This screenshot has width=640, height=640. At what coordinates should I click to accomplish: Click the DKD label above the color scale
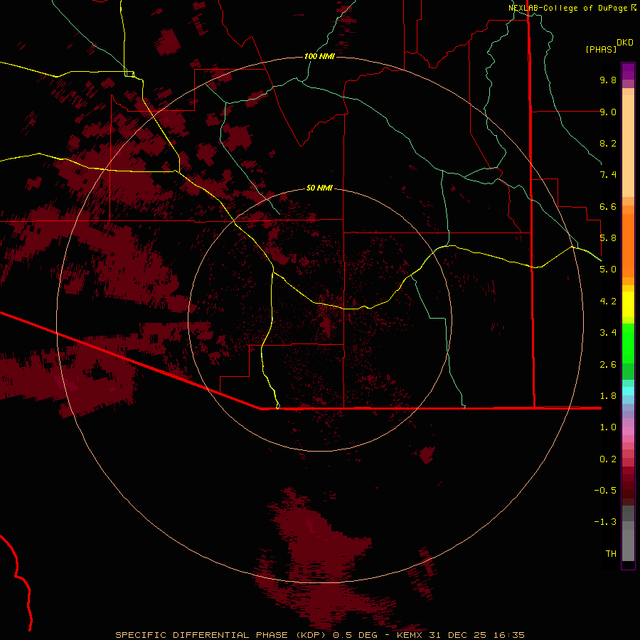(x=624, y=43)
